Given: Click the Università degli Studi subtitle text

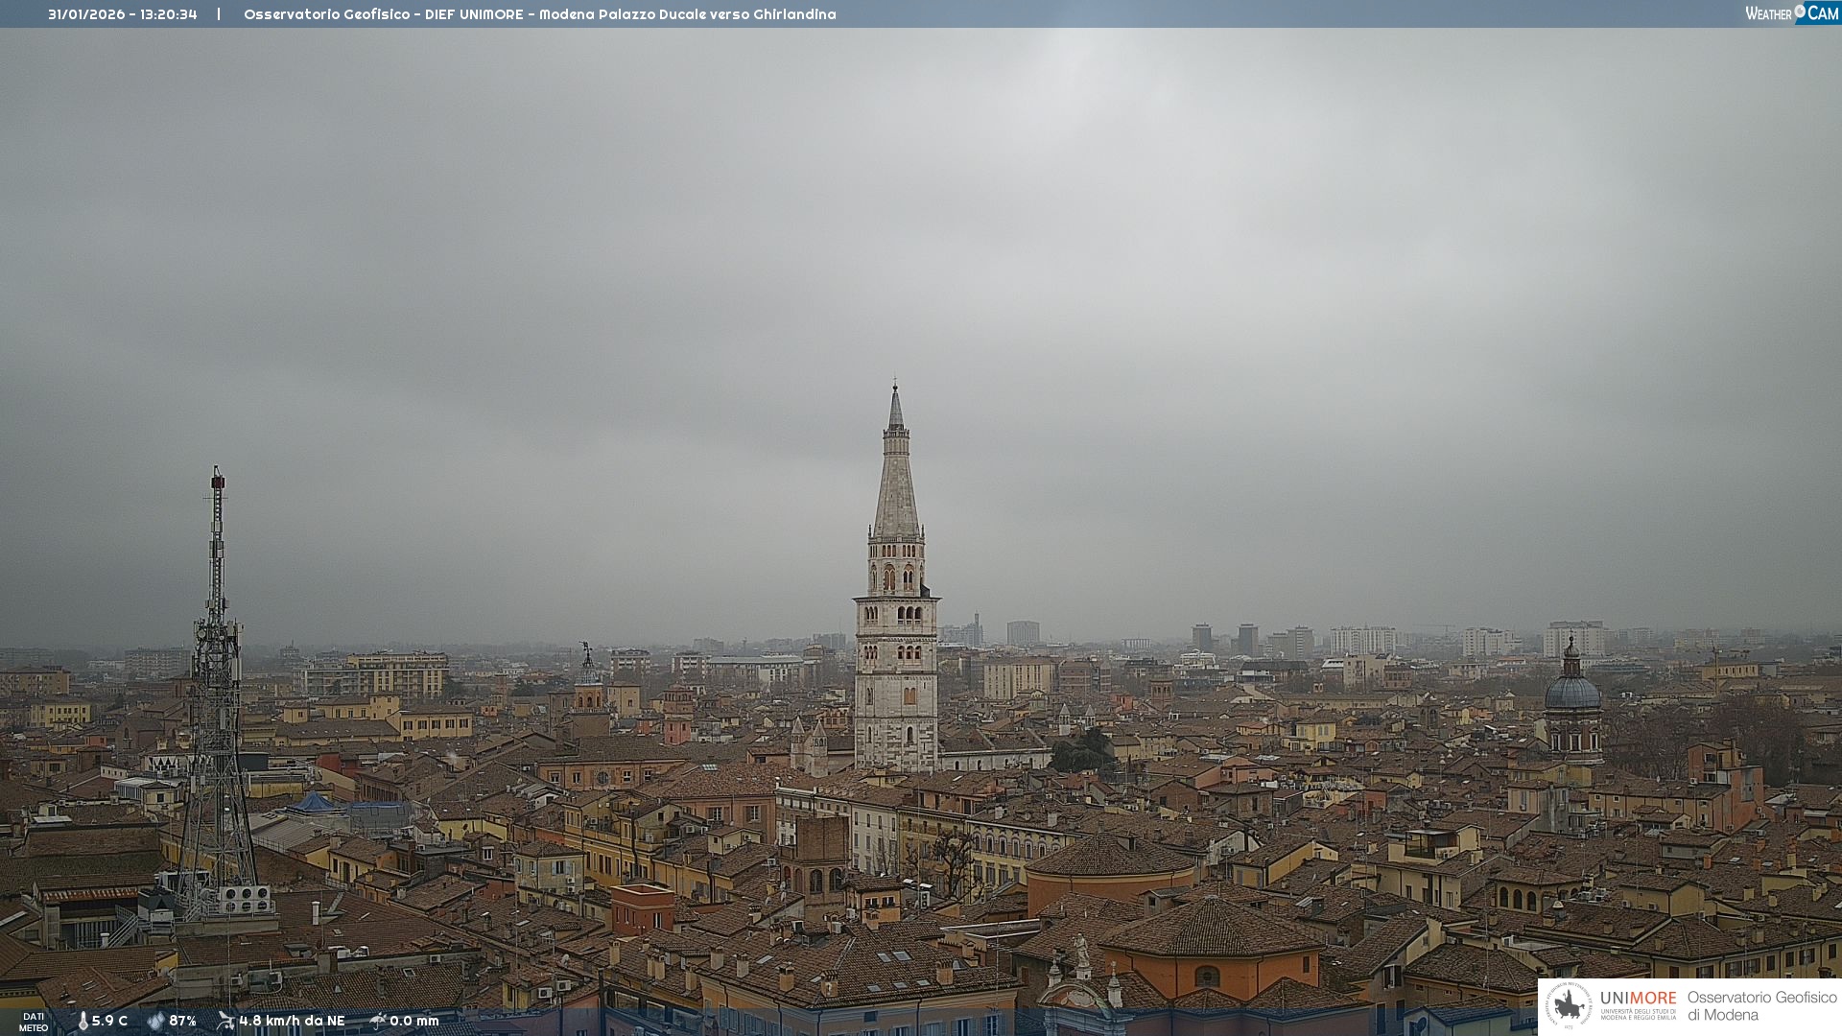Looking at the screenshot, I should (x=1638, y=1015).
